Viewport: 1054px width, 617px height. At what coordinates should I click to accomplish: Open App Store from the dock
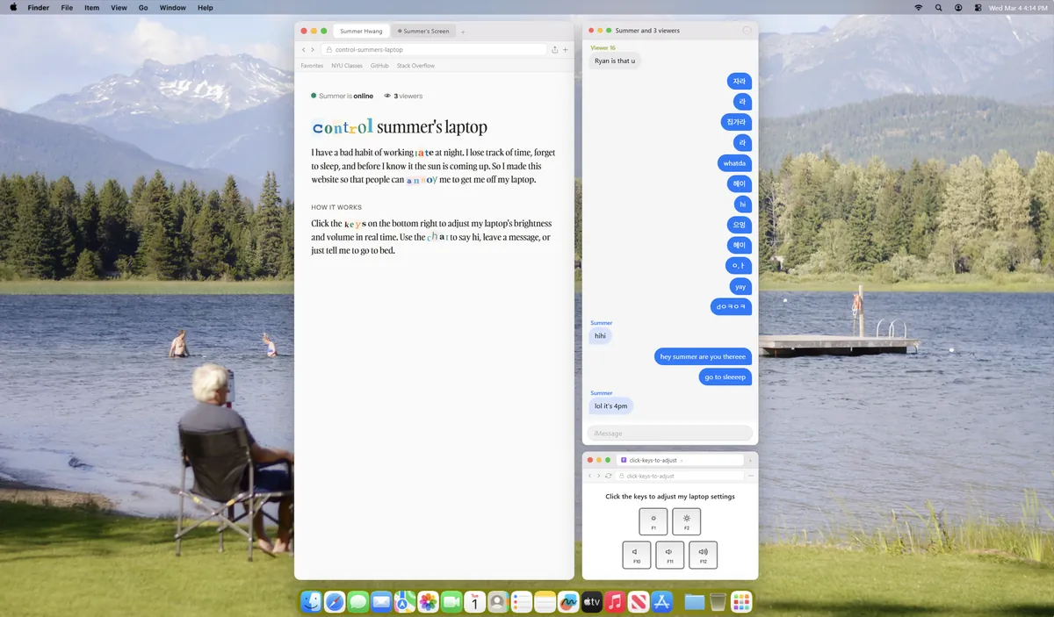(662, 601)
